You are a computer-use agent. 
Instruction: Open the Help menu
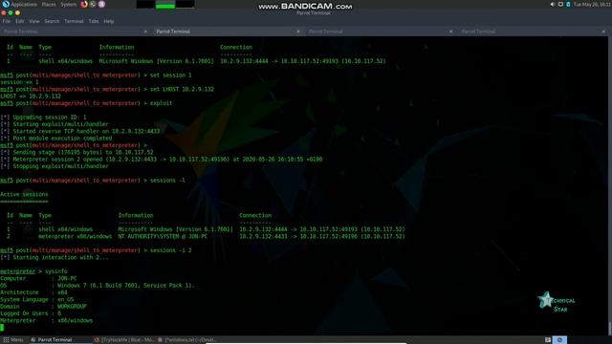pyautogui.click(x=109, y=21)
